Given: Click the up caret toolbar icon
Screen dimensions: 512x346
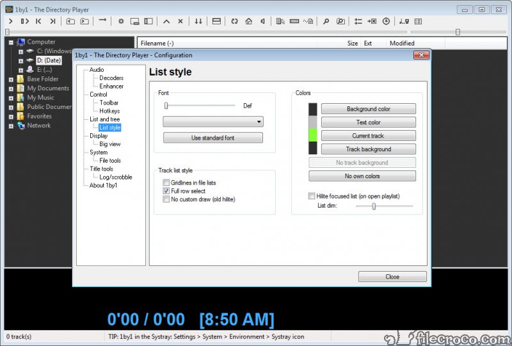Looking at the screenshot, I should 166,22.
